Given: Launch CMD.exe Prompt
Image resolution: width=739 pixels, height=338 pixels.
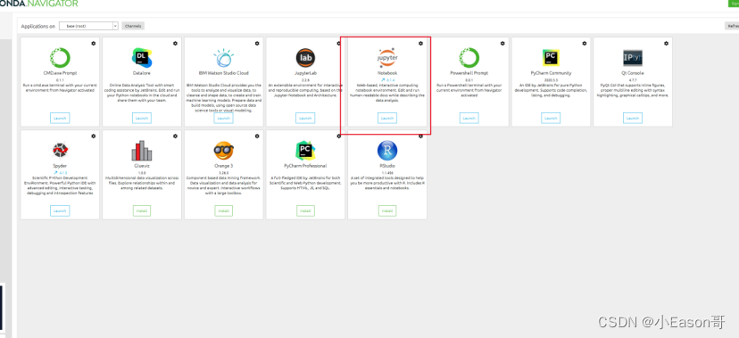Looking at the screenshot, I should click(60, 118).
